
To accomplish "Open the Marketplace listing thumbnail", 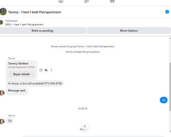I will coord(1,22).
